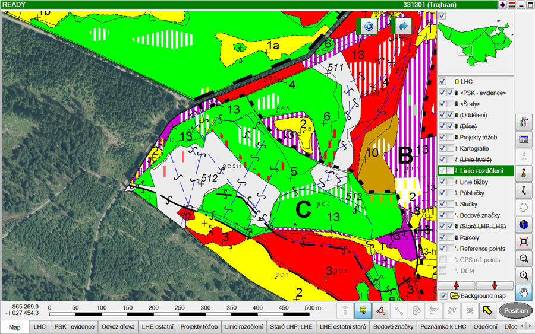Toggle first checkbox of Kartografie layer

(x=443, y=148)
